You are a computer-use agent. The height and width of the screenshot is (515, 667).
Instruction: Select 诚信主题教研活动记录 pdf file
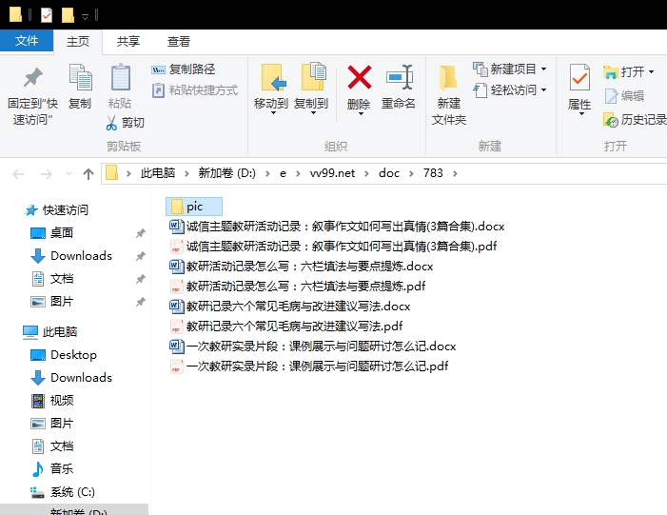[x=333, y=247]
